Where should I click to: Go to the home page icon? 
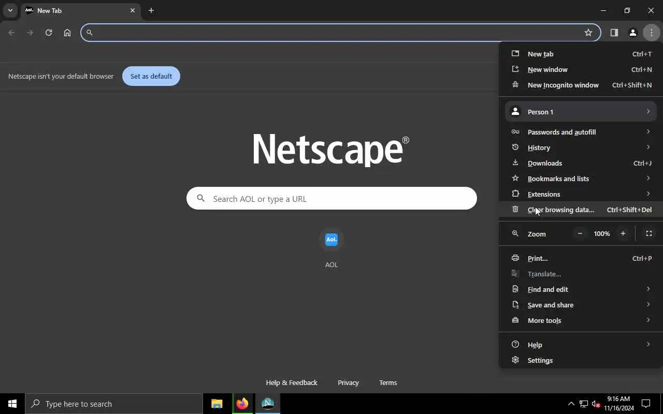67,33
